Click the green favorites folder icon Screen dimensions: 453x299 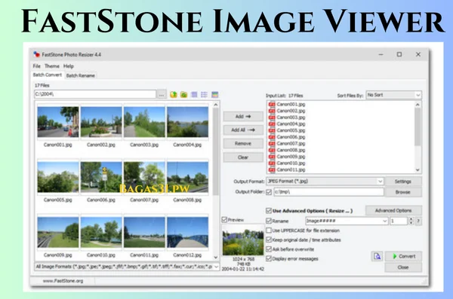tap(183, 95)
